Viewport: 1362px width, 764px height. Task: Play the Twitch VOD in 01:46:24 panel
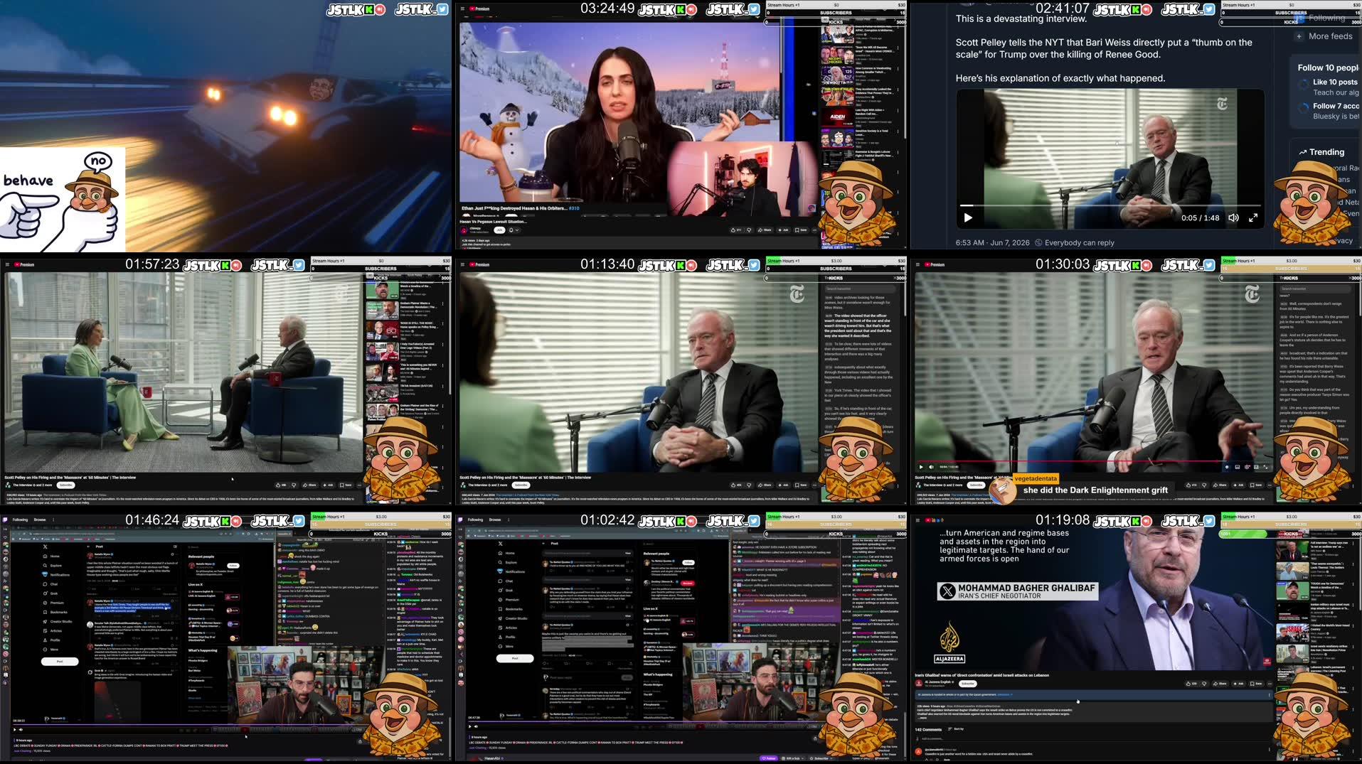coord(14,729)
